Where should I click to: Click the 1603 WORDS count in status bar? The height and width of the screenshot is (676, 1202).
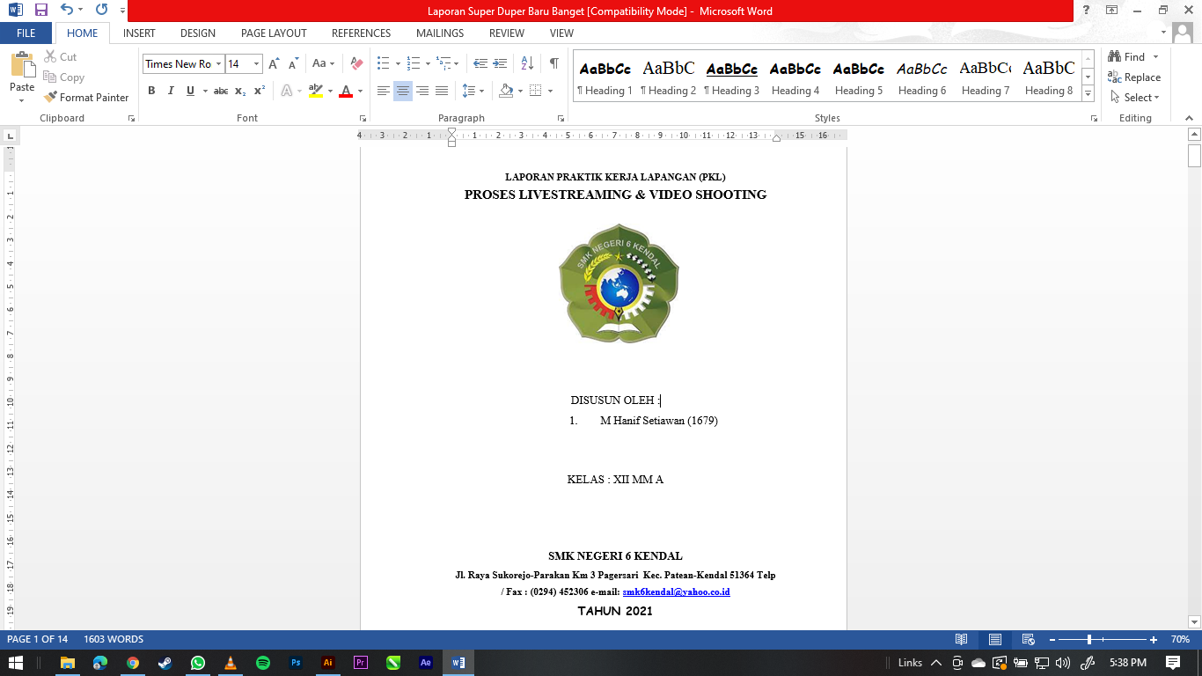tap(114, 639)
